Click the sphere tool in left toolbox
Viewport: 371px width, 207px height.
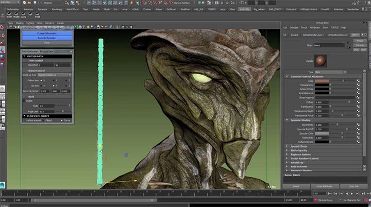[x=3, y=57]
